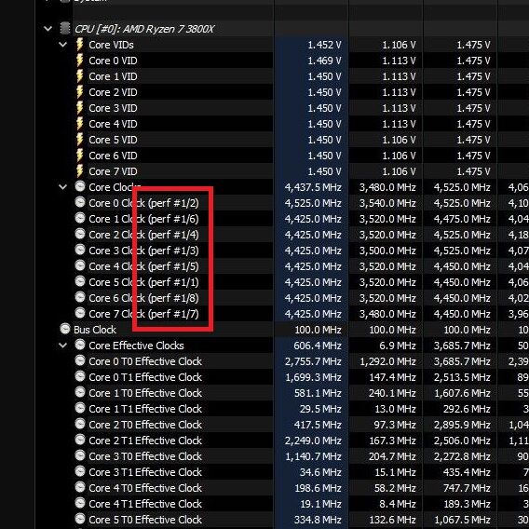Select the 'Core 5 T0 Effective Clock' row label
This screenshot has height=529, width=529.
(145, 520)
